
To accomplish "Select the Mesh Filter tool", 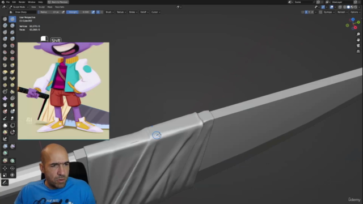I will click(5, 146).
